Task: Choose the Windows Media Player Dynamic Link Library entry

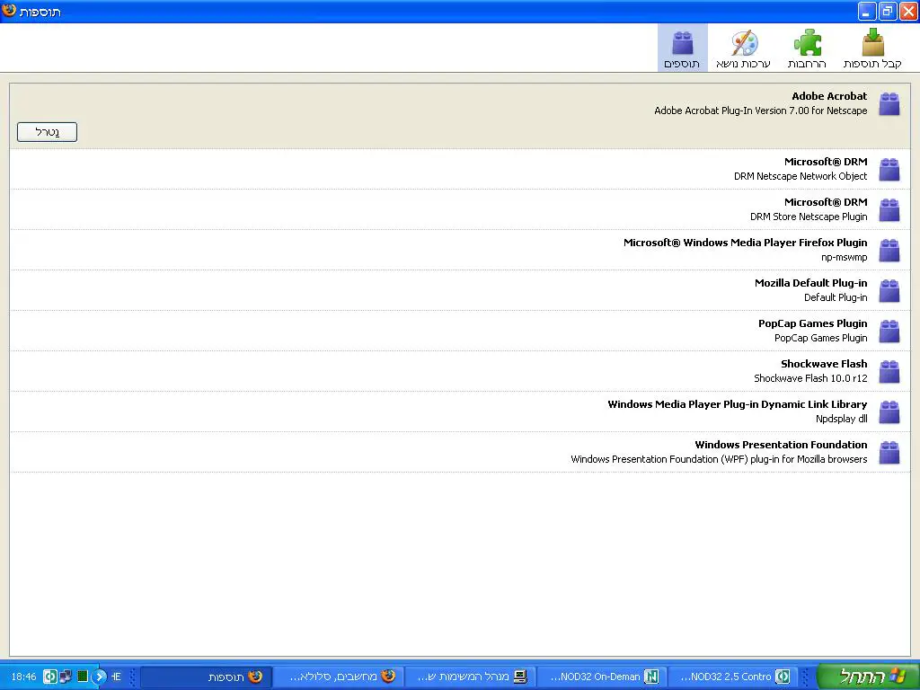Action: click(737, 411)
